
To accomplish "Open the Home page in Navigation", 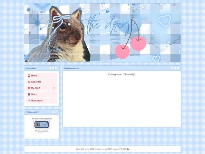I will pyautogui.click(x=42, y=76).
